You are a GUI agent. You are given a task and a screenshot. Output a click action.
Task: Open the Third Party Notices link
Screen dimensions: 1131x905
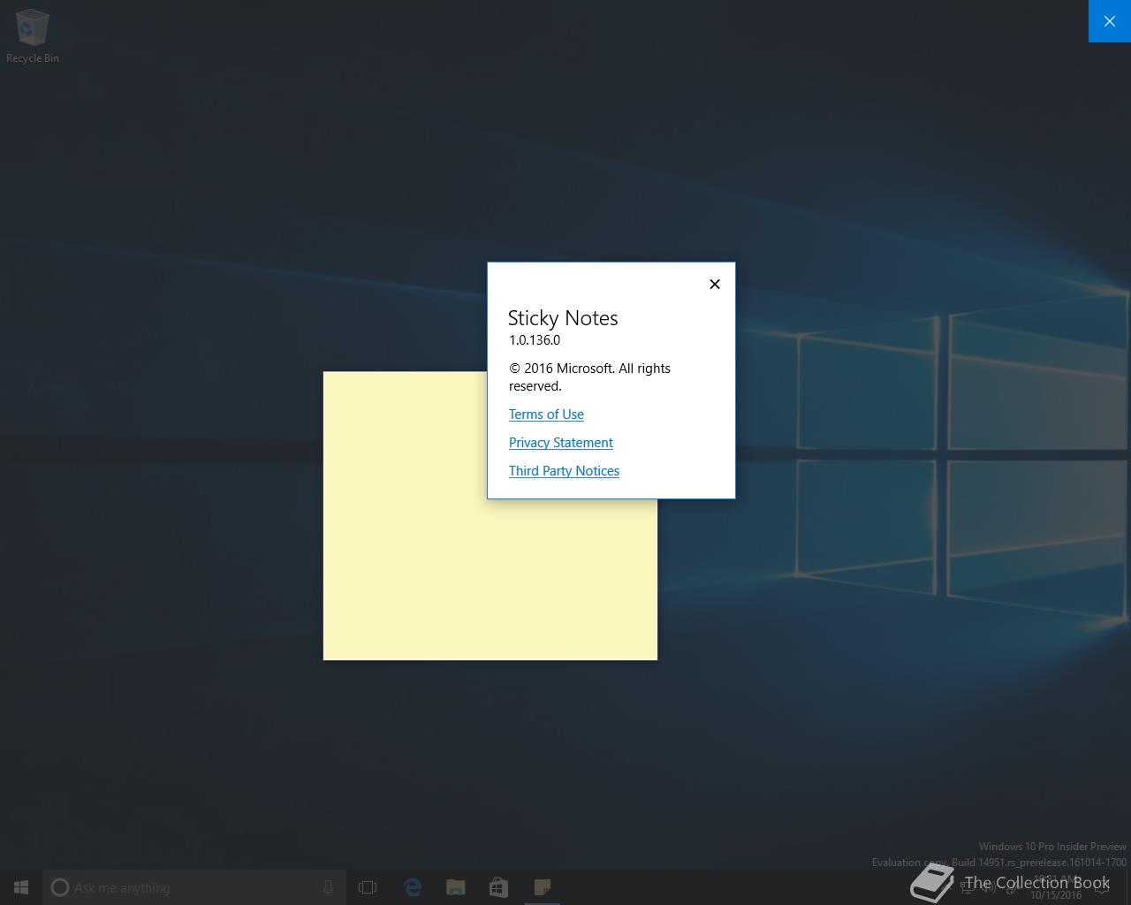564,471
